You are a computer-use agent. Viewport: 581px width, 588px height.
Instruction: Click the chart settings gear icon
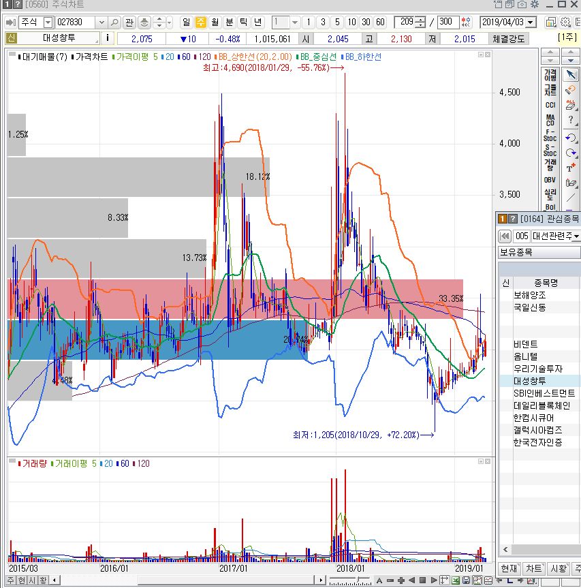click(565, 22)
